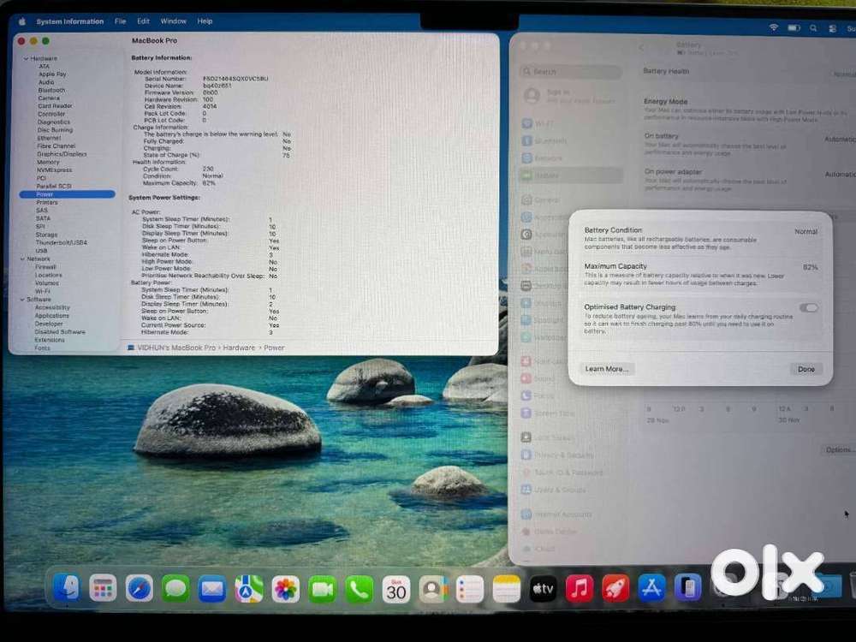Click into the Settings Search field
856x642 pixels.
(570, 72)
